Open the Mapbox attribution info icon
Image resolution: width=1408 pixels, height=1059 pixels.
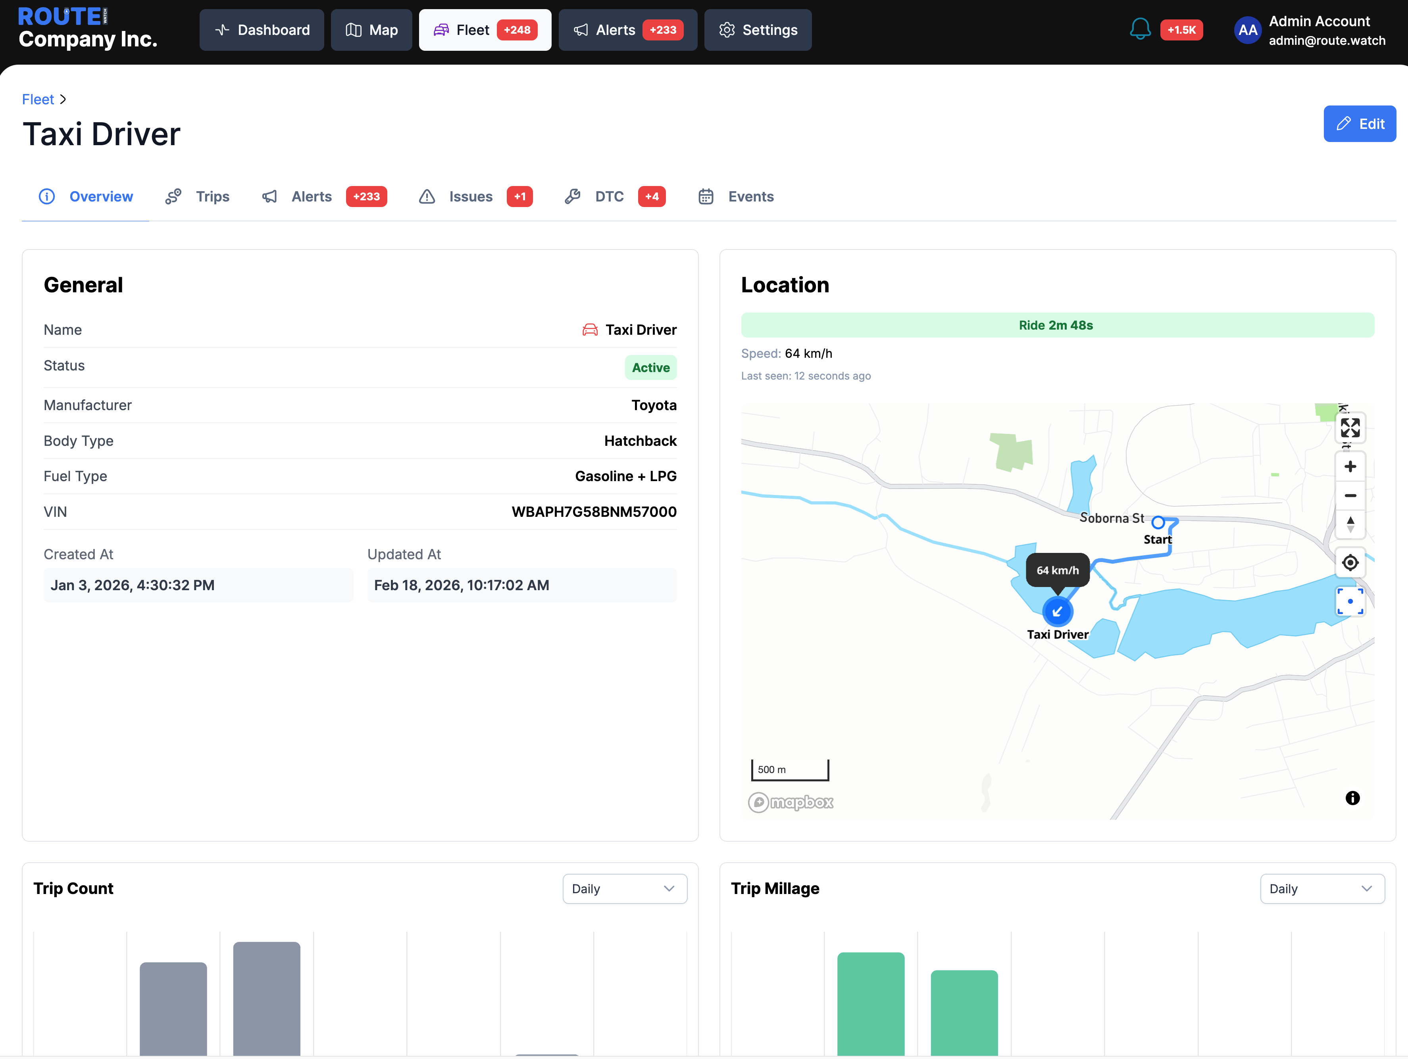1352,798
